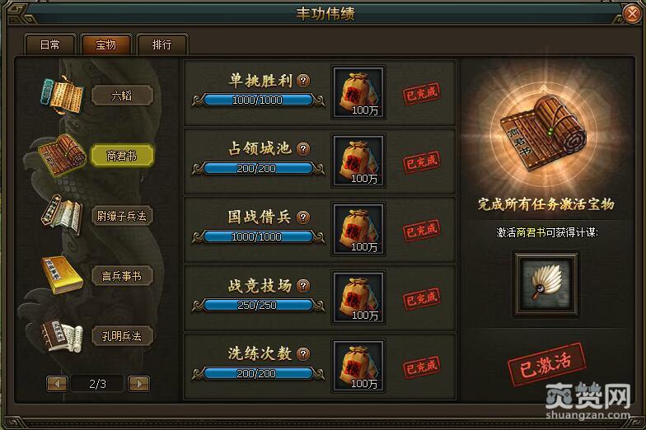Click the feather fan stratagem icon
This screenshot has width=646, height=430.
[x=545, y=283]
